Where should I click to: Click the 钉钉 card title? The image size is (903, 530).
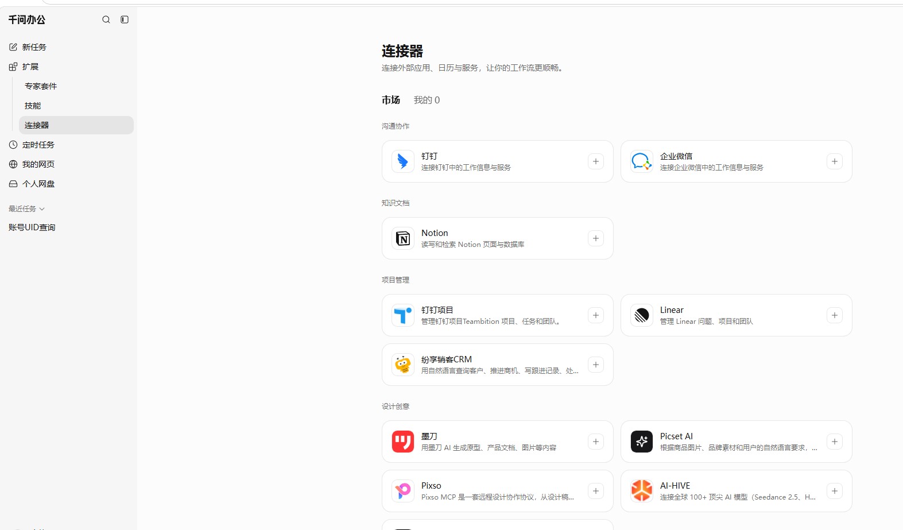point(429,156)
